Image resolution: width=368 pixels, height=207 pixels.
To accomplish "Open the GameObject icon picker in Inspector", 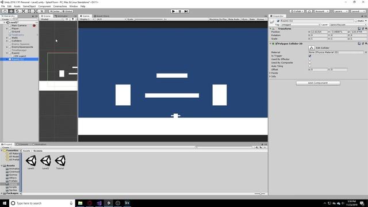I will click(x=272, y=22).
